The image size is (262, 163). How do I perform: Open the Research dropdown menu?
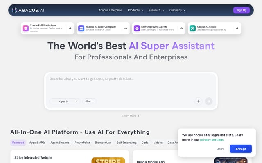[x=156, y=10]
